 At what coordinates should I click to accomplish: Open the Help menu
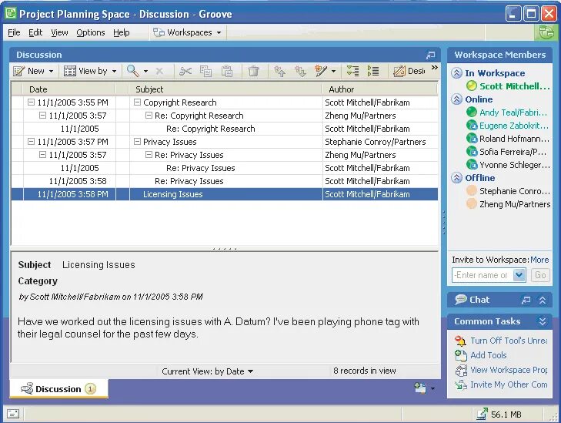click(x=122, y=32)
